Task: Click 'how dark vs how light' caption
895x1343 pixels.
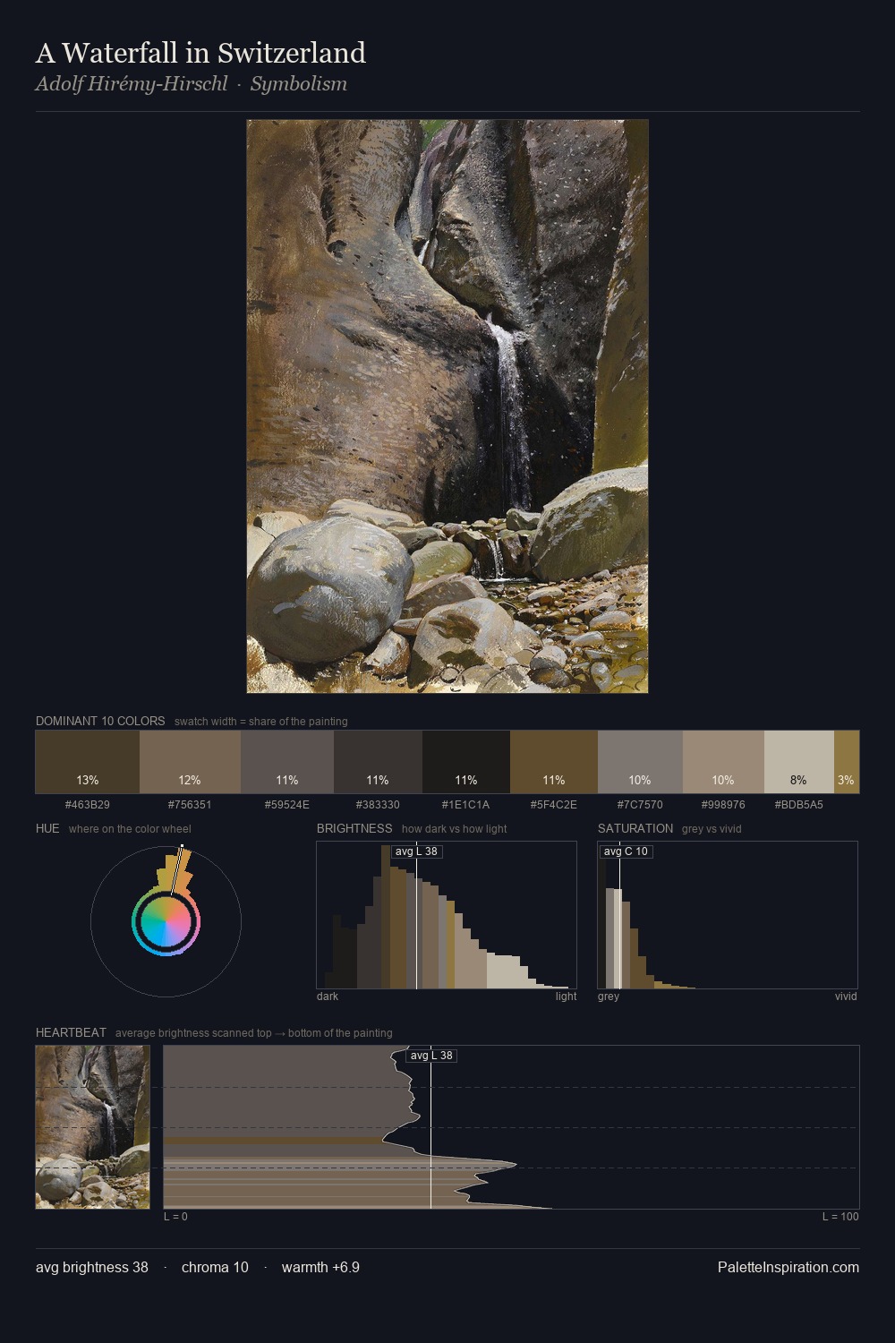Action: 454,828
